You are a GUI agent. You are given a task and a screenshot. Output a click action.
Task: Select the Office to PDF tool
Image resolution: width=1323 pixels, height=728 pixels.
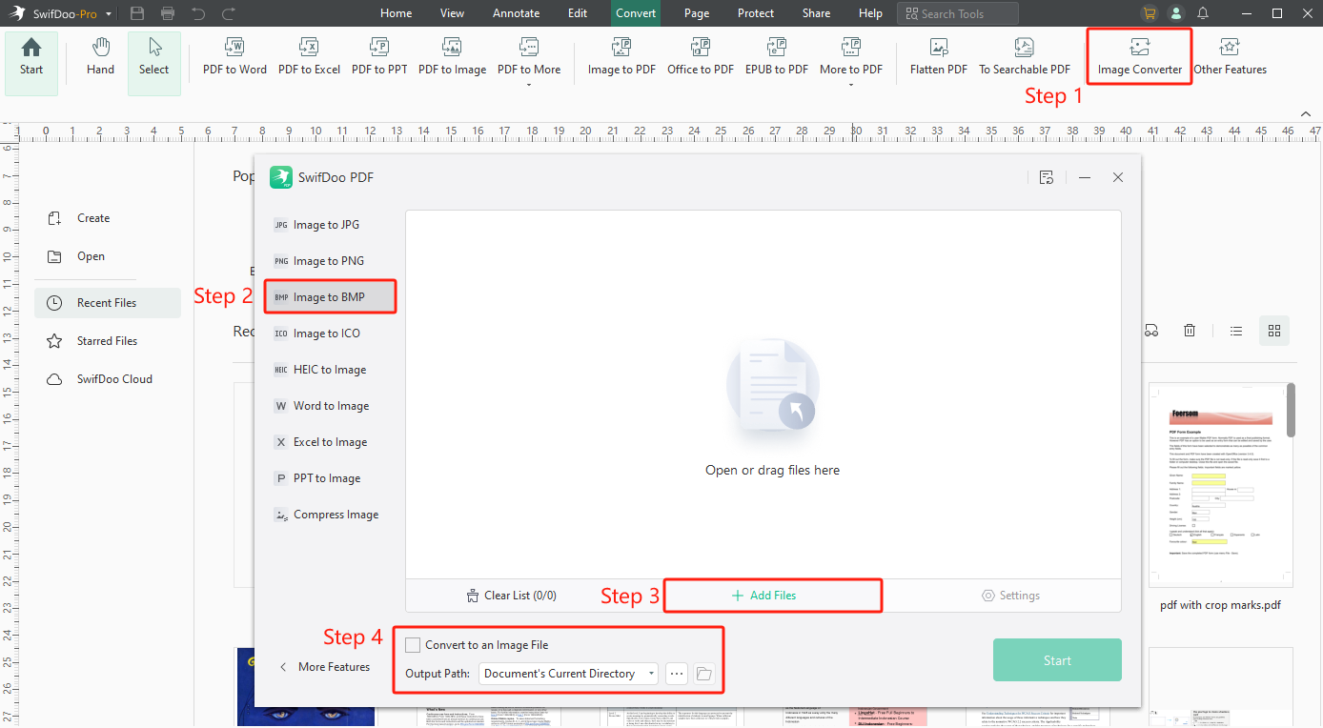[701, 58]
